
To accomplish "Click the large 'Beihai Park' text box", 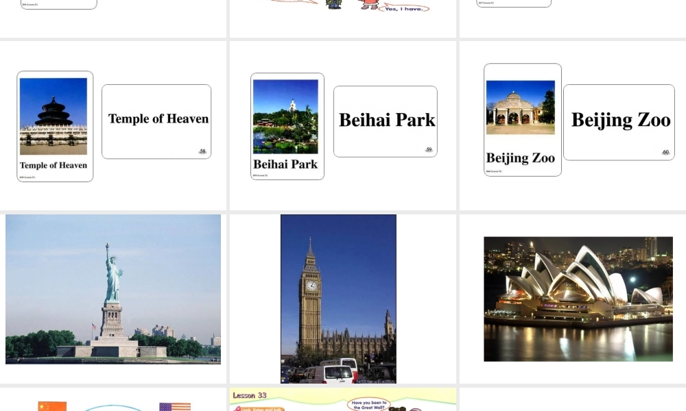I will pos(386,121).
